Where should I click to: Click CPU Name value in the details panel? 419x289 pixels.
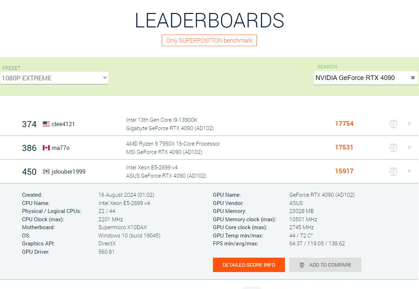click(124, 203)
